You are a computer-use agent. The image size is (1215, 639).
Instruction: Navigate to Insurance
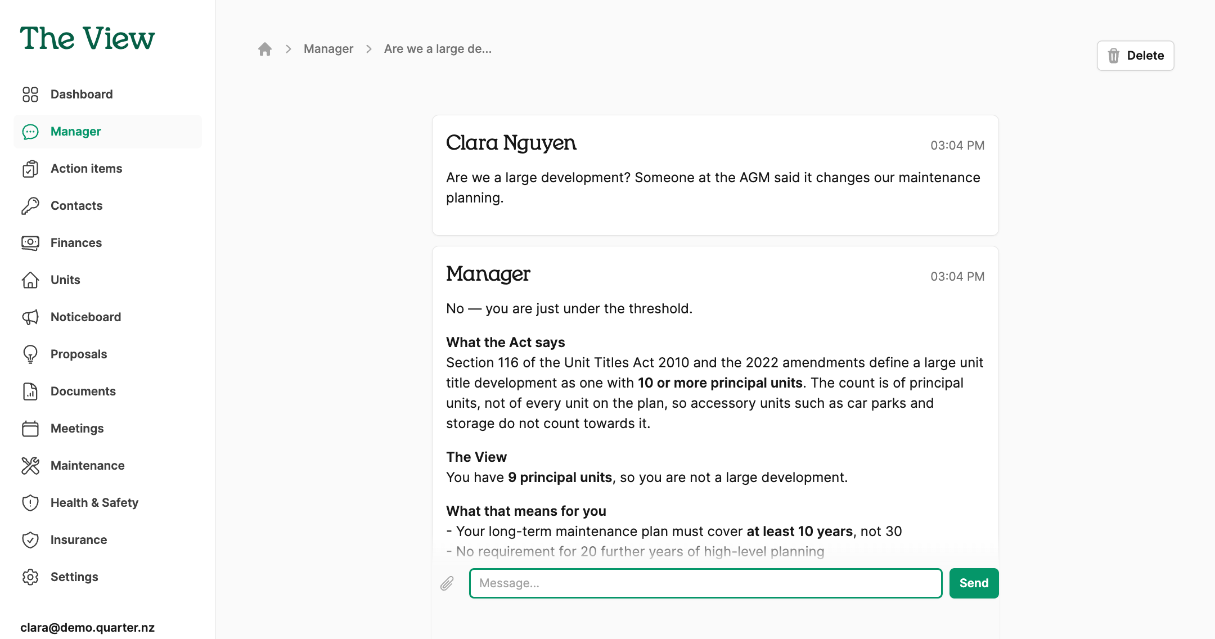[107, 540]
